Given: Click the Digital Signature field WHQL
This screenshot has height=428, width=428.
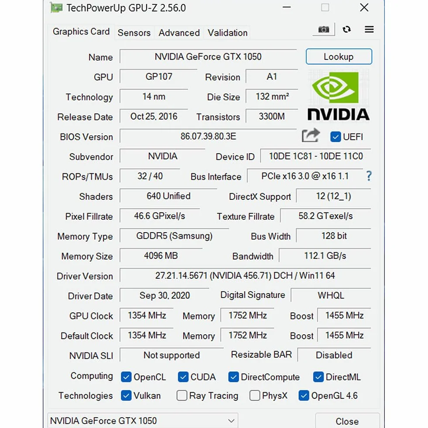Looking at the screenshot, I should click(331, 295).
